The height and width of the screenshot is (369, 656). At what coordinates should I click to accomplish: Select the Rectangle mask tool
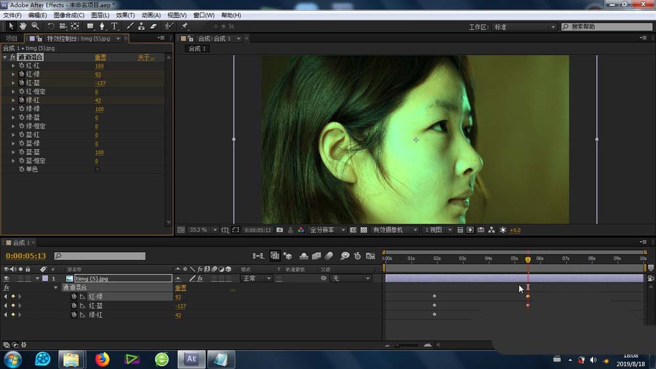coord(90,26)
